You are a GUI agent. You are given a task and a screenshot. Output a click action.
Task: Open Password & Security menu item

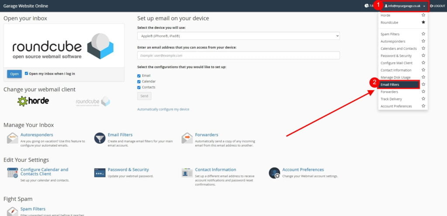click(x=396, y=56)
